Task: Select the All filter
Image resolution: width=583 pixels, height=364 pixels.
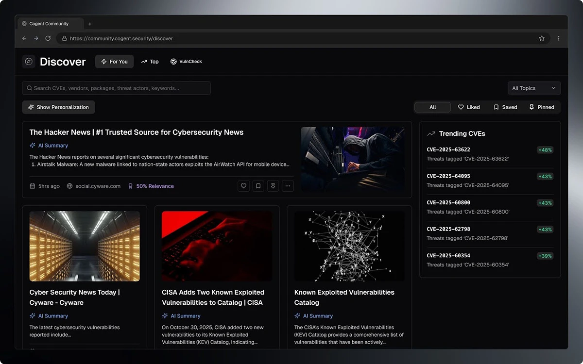Action: [432, 107]
